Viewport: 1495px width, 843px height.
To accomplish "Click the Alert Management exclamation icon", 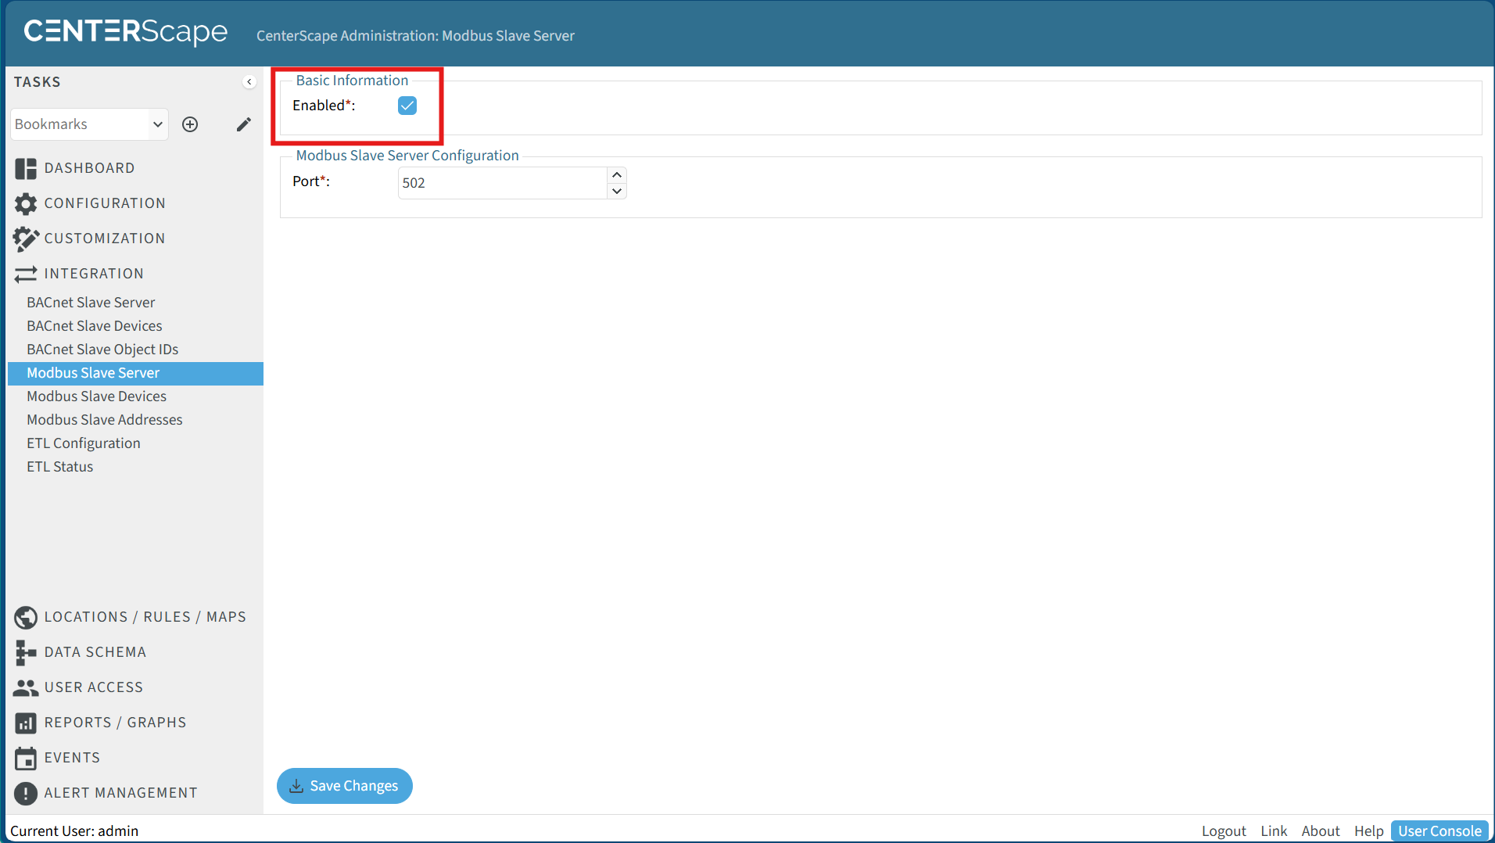I will pos(25,793).
